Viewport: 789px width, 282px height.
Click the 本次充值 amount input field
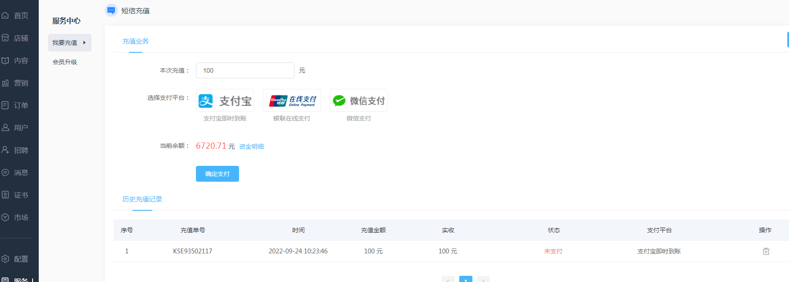(245, 70)
